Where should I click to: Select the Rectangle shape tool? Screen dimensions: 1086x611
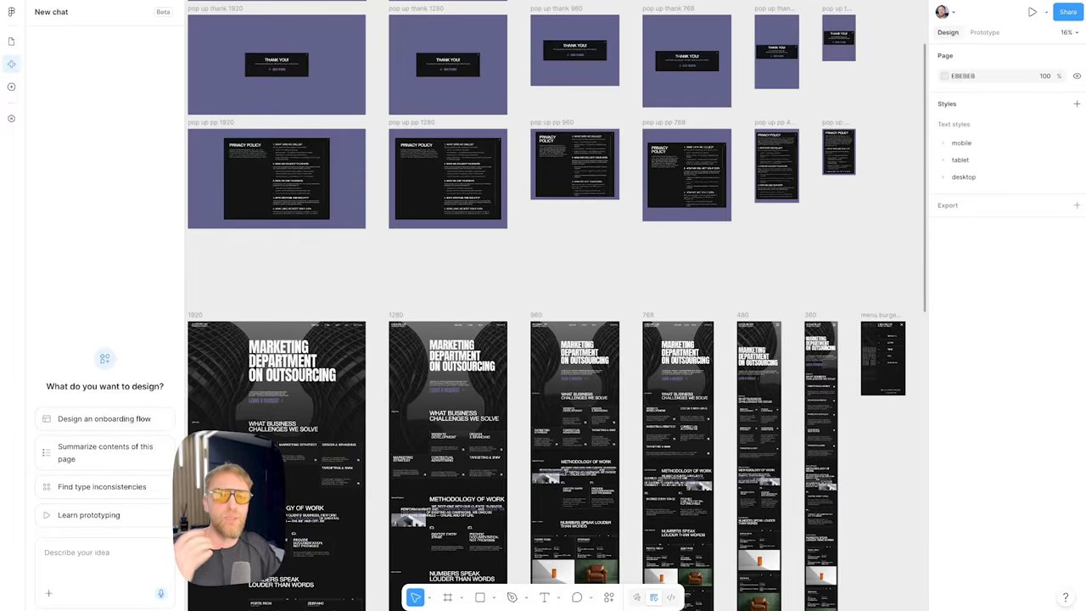click(479, 597)
